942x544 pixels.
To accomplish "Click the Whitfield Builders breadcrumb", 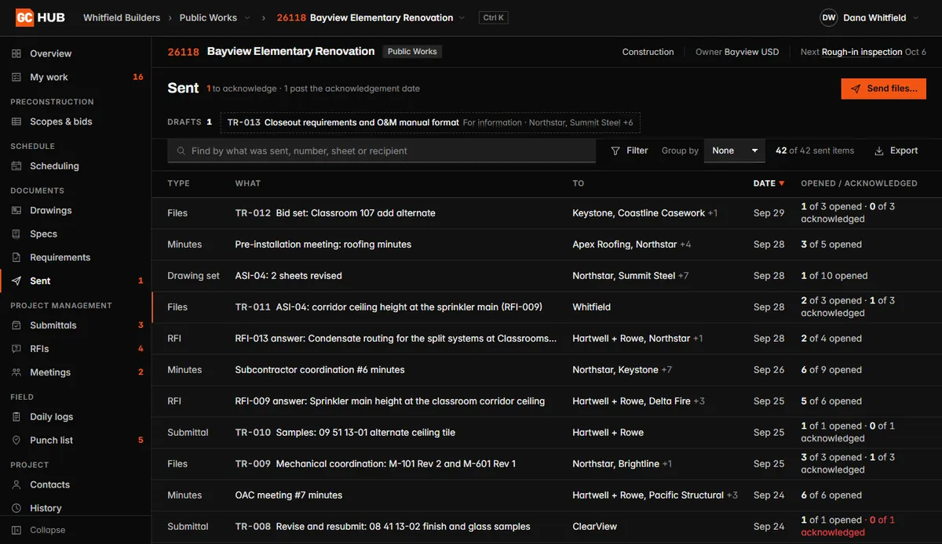I will tap(122, 18).
